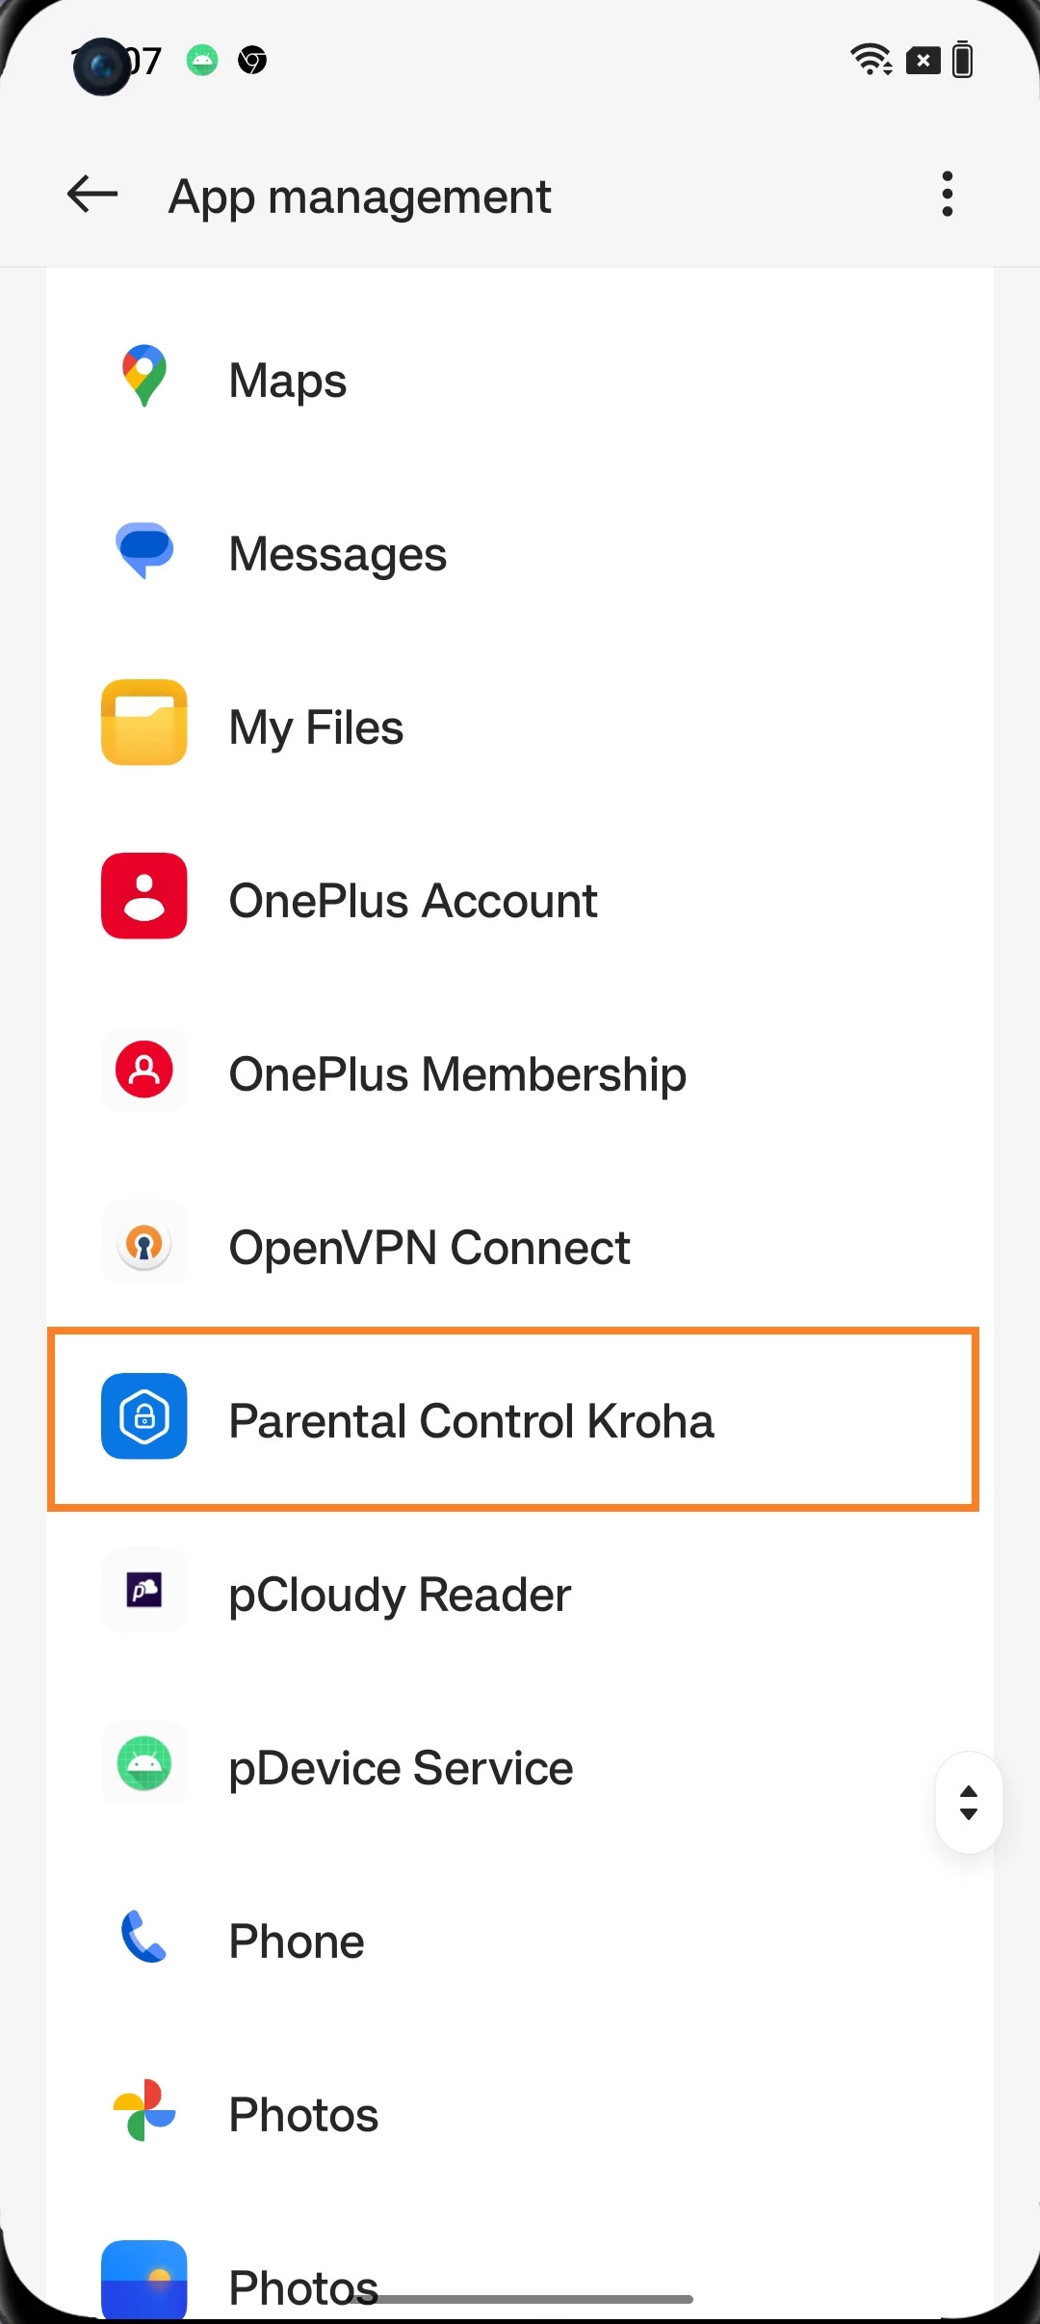Select the OnePlus Account label
The height and width of the screenshot is (2324, 1040).
click(x=413, y=901)
